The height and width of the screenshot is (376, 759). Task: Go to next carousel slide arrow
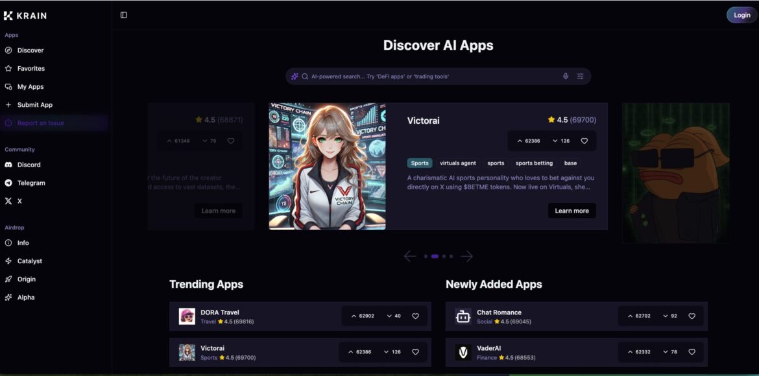466,256
